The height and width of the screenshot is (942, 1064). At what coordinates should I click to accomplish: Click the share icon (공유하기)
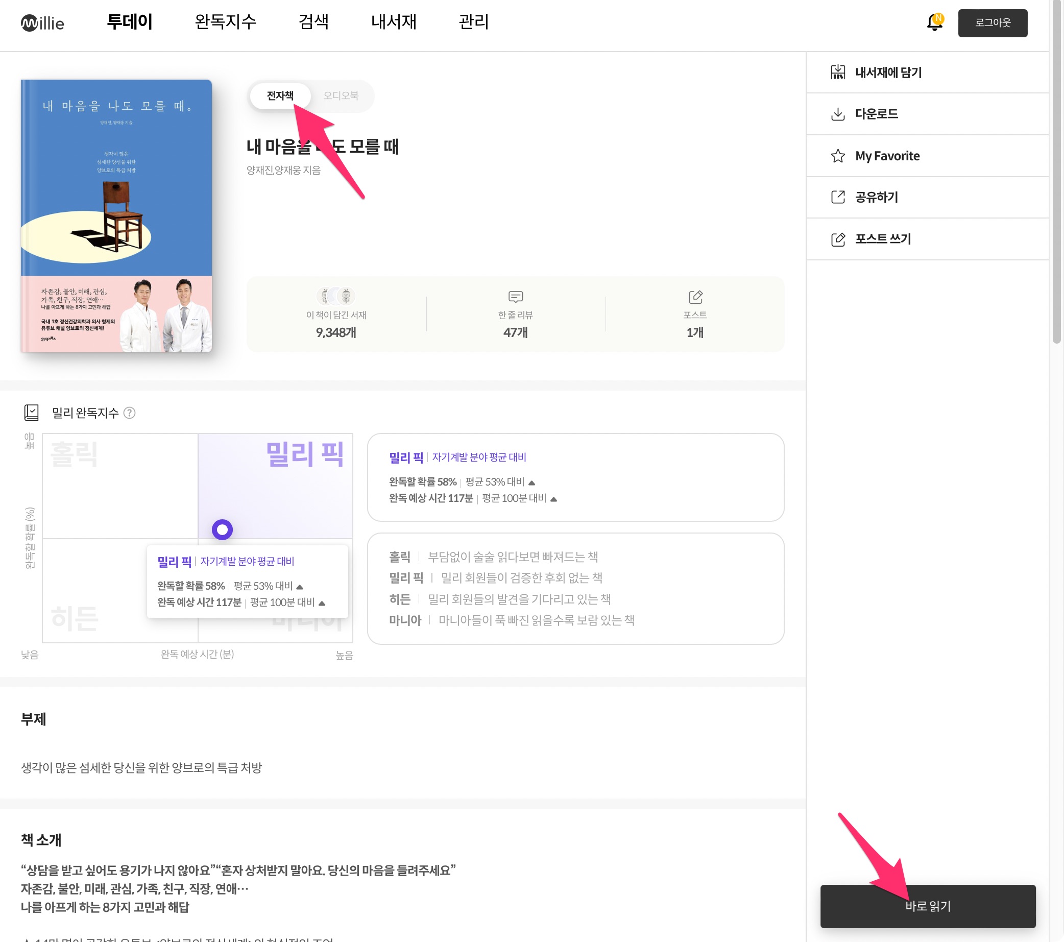point(837,197)
